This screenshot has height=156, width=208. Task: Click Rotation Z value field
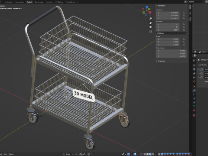point(168,30)
